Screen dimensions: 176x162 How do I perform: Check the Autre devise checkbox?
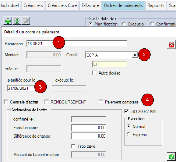pyautogui.click(x=94, y=73)
